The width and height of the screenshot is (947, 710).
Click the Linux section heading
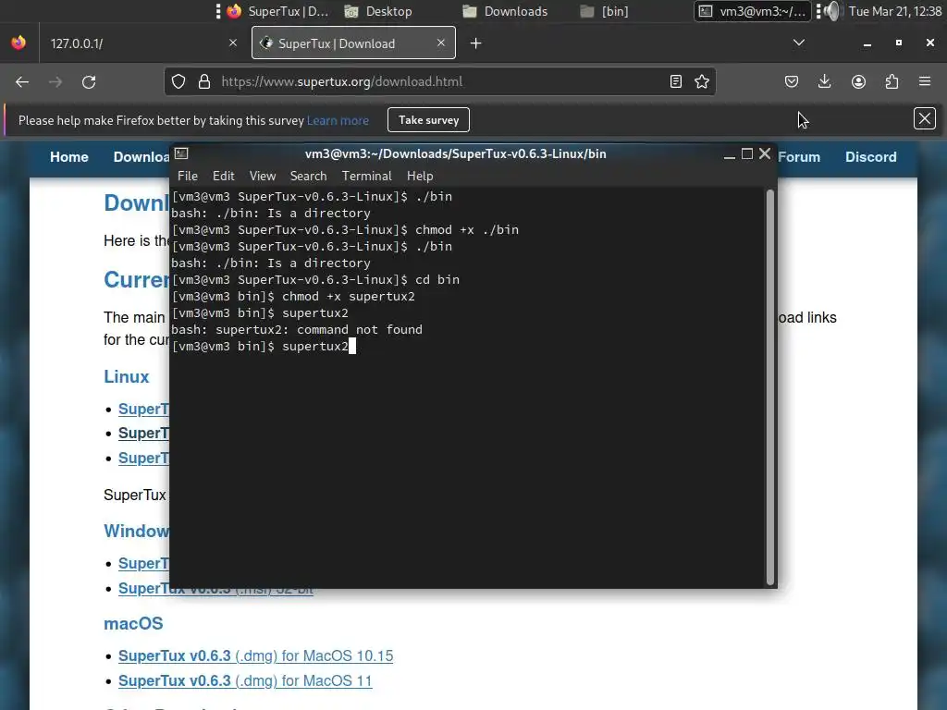click(126, 377)
